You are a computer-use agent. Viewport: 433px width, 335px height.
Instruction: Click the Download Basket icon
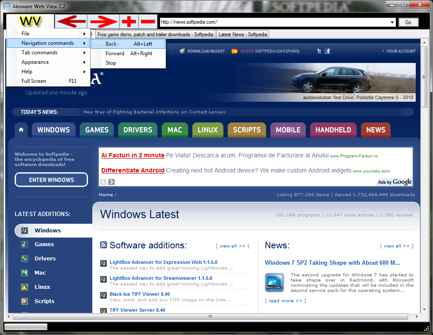coord(182,51)
